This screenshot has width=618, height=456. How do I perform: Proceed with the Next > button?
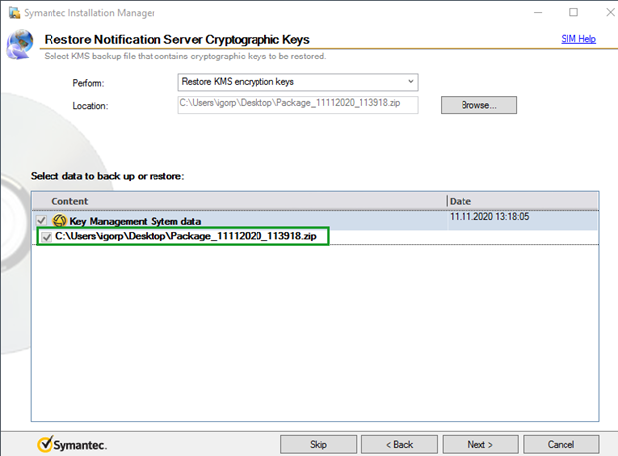[x=480, y=444]
